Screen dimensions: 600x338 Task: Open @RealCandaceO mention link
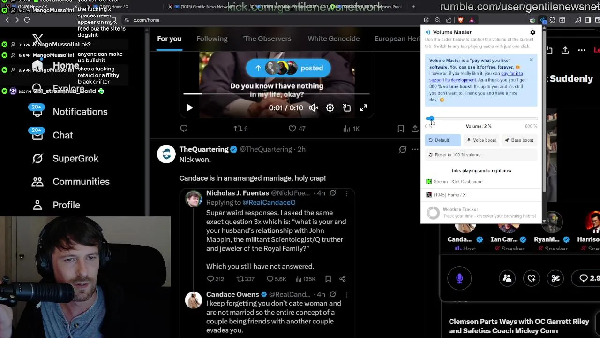(x=269, y=202)
